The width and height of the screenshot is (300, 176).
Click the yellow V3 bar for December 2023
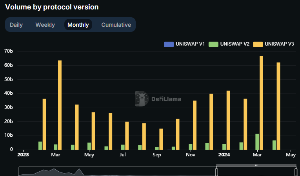click(x=211, y=122)
